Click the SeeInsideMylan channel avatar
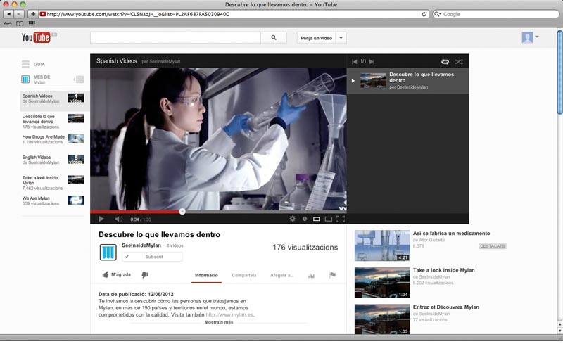The height and width of the screenshot is (351, 563). click(108, 252)
